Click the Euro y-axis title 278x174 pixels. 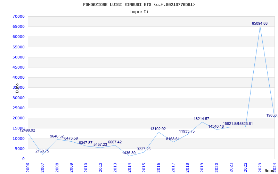pyautogui.click(x=17, y=88)
